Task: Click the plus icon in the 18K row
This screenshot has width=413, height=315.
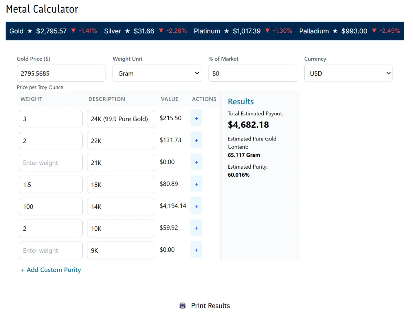Action: tap(196, 184)
